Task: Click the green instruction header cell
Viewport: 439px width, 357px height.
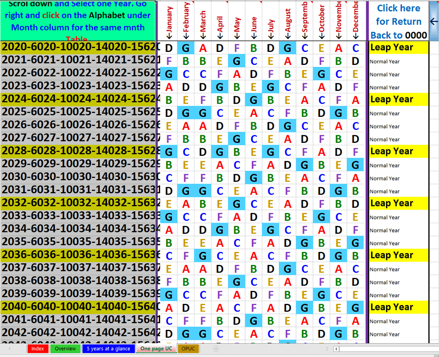Action: (x=78, y=21)
